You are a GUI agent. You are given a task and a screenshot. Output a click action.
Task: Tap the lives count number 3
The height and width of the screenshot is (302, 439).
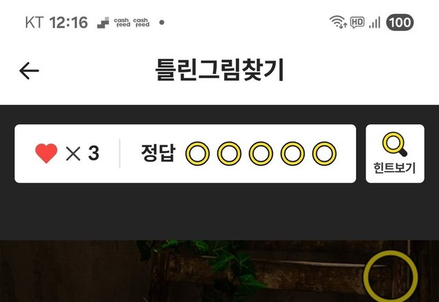[93, 153]
